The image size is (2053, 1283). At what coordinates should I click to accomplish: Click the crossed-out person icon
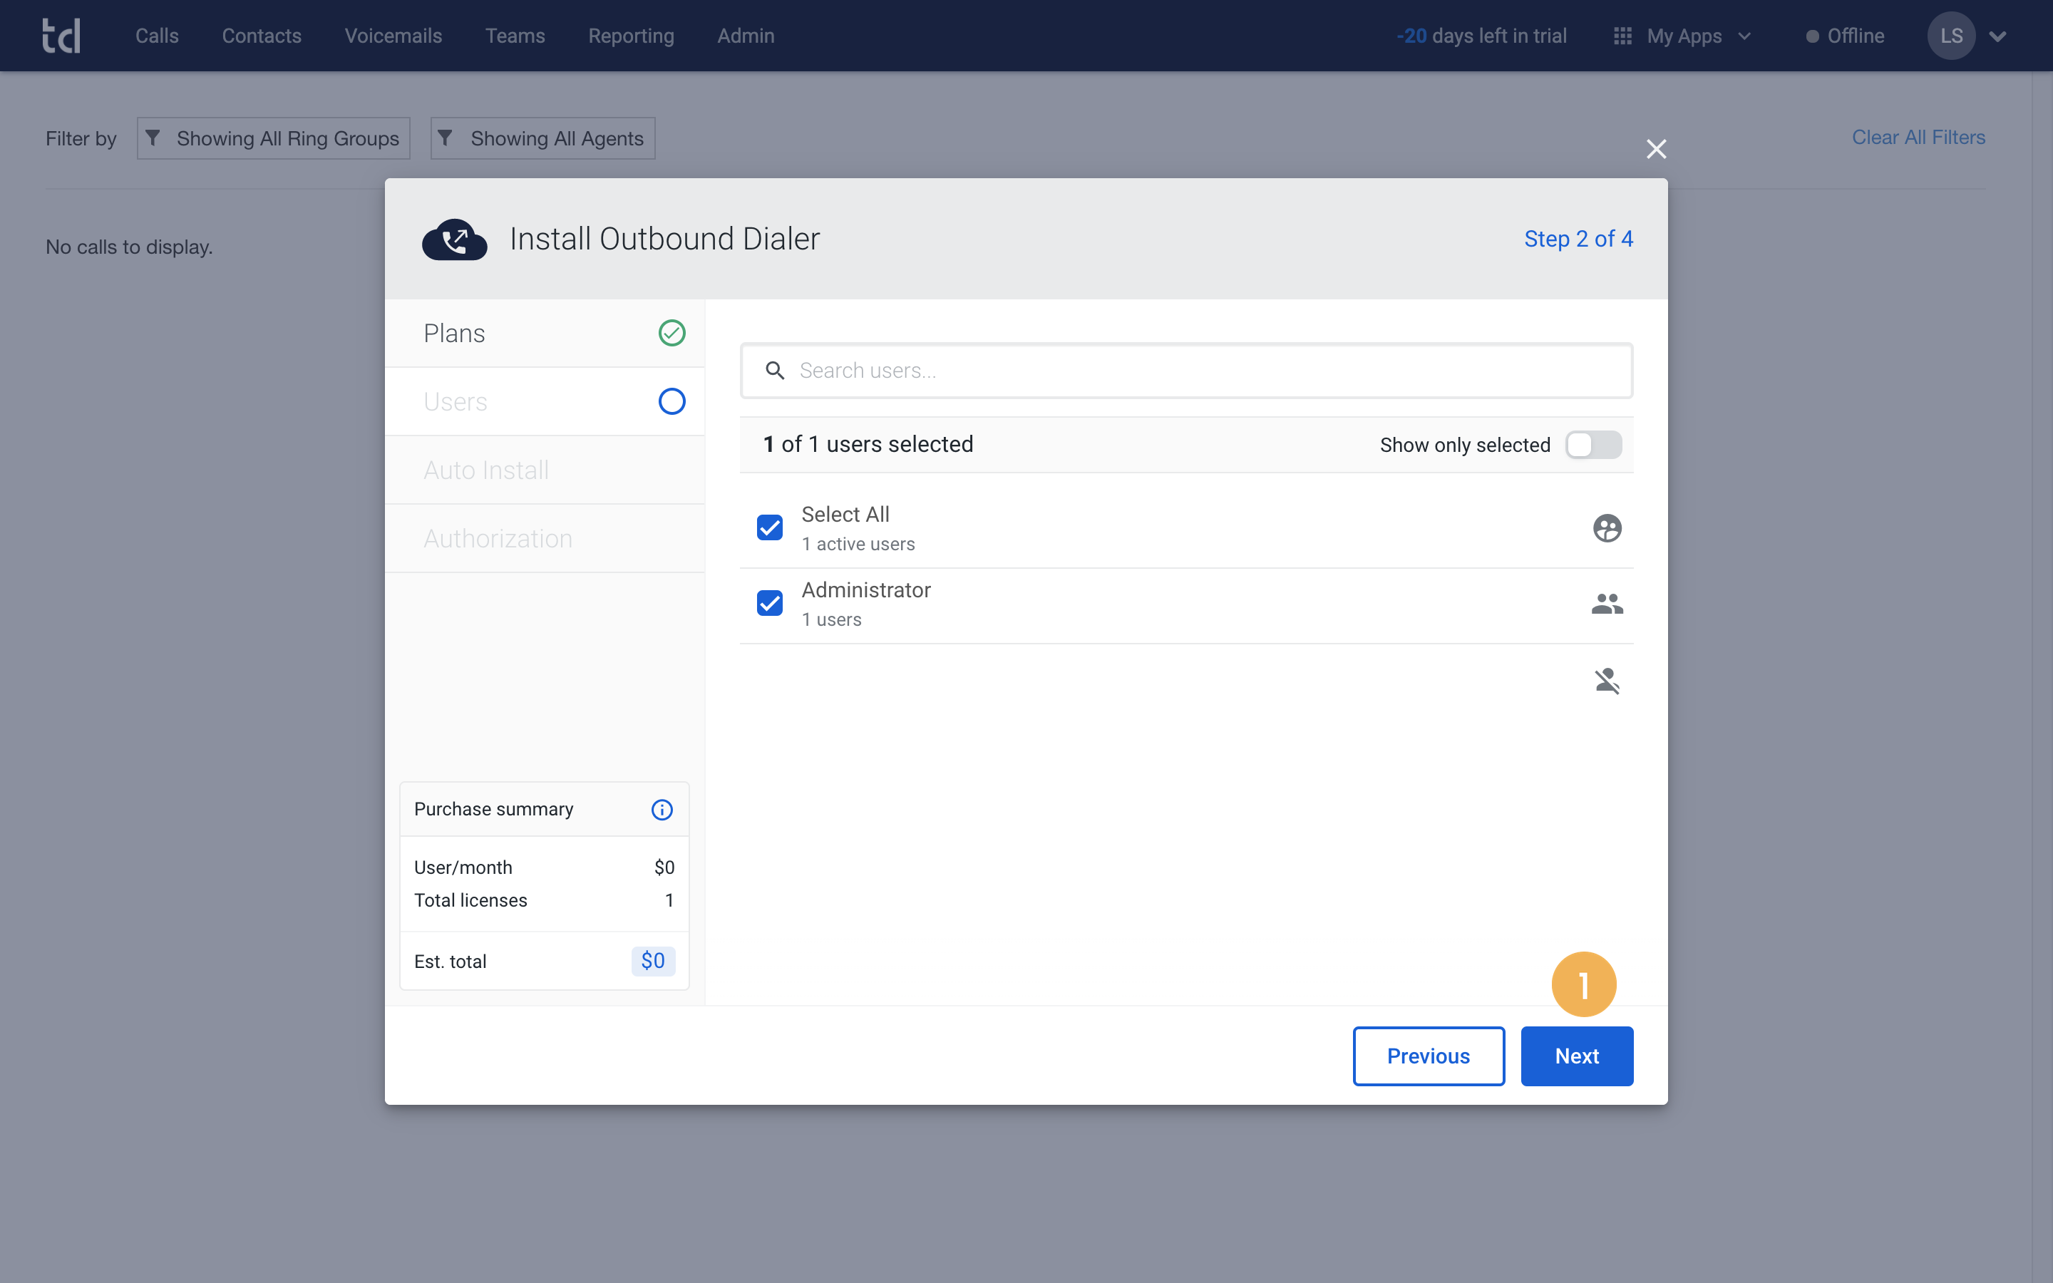click(1607, 681)
